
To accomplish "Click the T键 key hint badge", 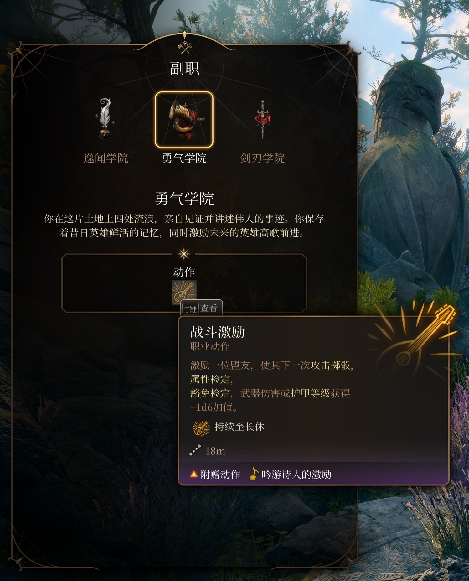I will click(190, 309).
